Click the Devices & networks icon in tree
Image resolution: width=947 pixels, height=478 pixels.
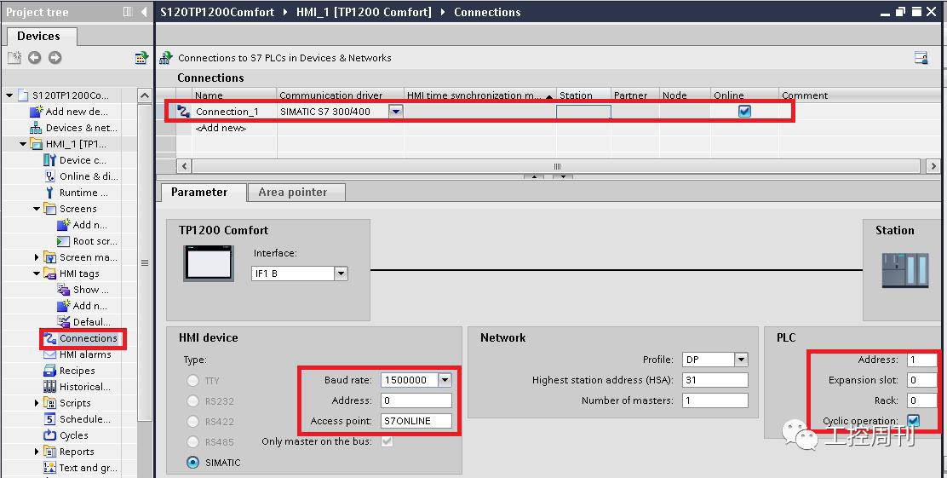[36, 128]
